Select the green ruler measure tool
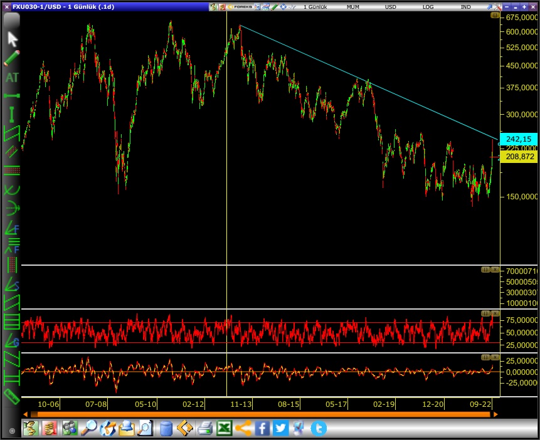This screenshot has width=540, height=440. [12, 397]
